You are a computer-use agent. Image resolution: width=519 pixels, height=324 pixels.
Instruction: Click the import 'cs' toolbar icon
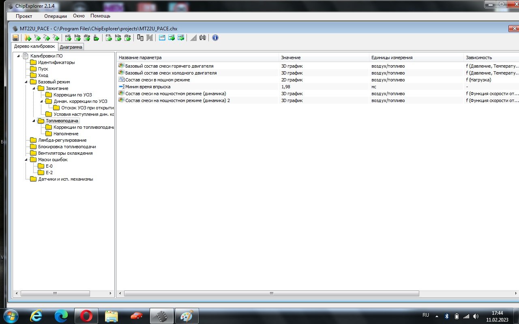(x=109, y=38)
